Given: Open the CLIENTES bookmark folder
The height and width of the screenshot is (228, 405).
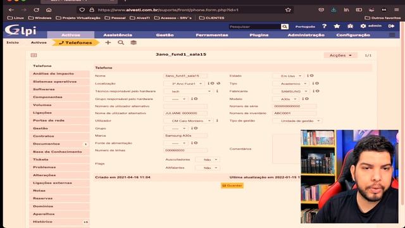Looking at the screenshot, I should click(x=212, y=18).
